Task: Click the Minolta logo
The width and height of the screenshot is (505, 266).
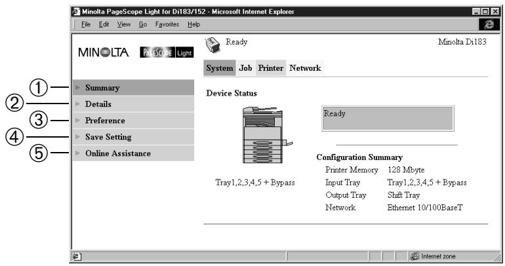Action: click(x=104, y=52)
